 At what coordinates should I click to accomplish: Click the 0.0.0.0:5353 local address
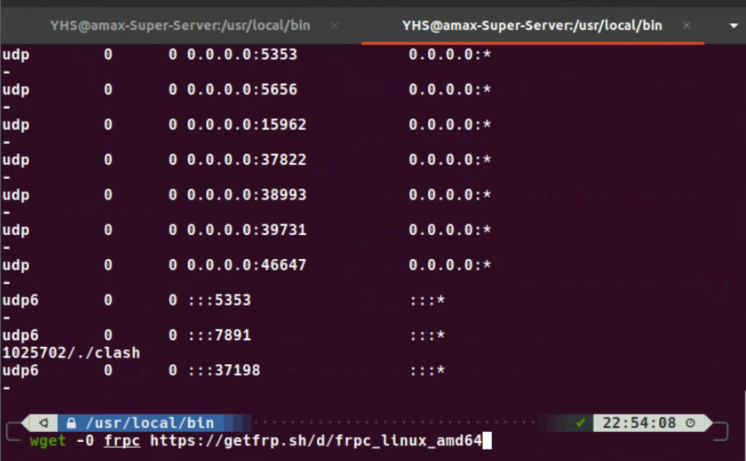[242, 55]
